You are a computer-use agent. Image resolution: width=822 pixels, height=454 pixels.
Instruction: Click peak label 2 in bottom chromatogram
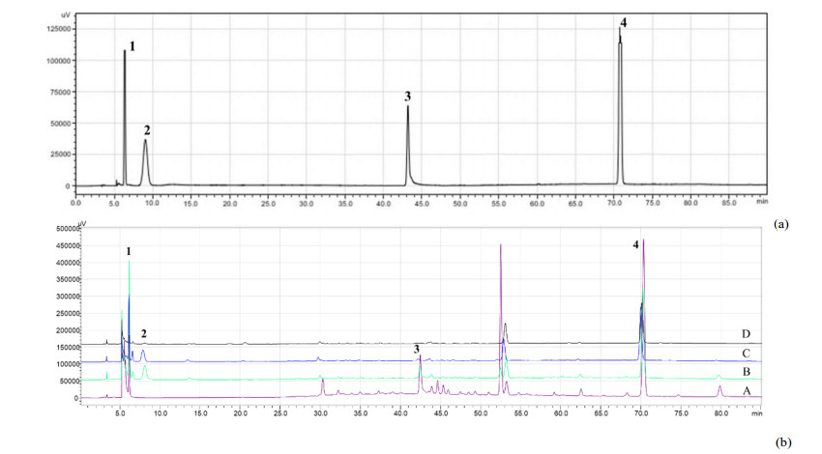click(144, 333)
